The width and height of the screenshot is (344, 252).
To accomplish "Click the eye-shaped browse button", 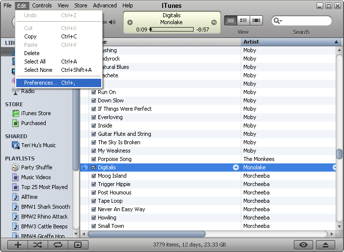I will [303, 245].
